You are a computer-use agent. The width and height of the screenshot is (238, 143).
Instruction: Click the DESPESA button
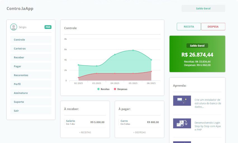213,27
